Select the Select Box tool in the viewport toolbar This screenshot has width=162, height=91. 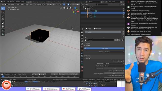pos(3,8)
